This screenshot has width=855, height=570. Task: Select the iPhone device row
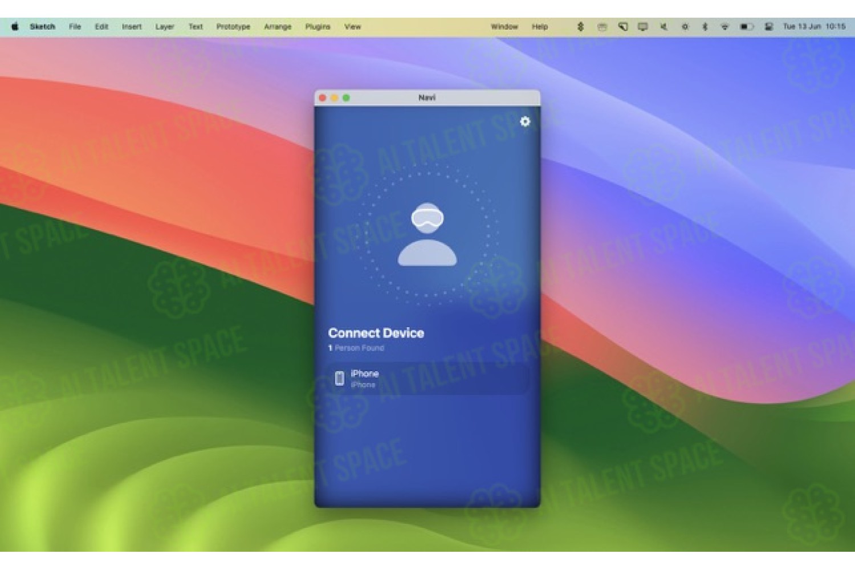point(427,378)
